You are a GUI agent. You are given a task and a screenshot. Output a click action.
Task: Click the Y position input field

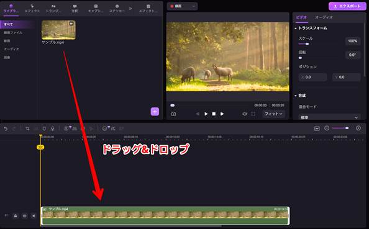[x=347, y=77]
